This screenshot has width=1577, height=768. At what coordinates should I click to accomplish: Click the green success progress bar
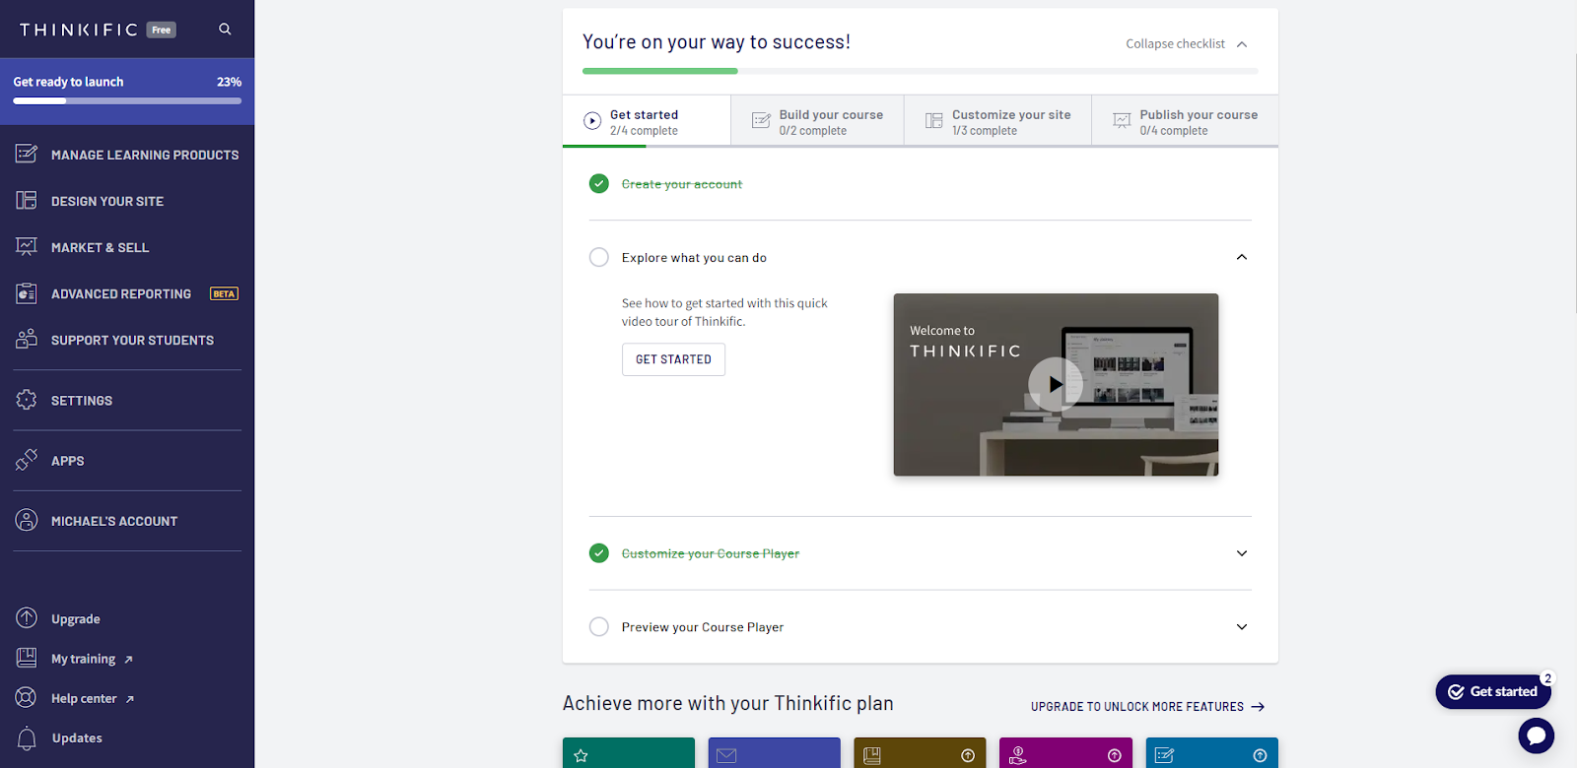coord(920,71)
